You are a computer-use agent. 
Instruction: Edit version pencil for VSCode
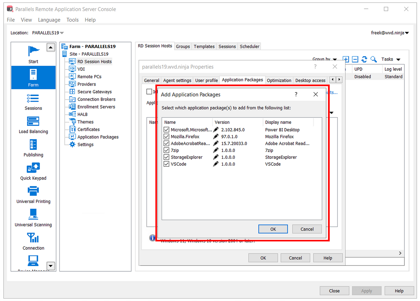(216, 164)
